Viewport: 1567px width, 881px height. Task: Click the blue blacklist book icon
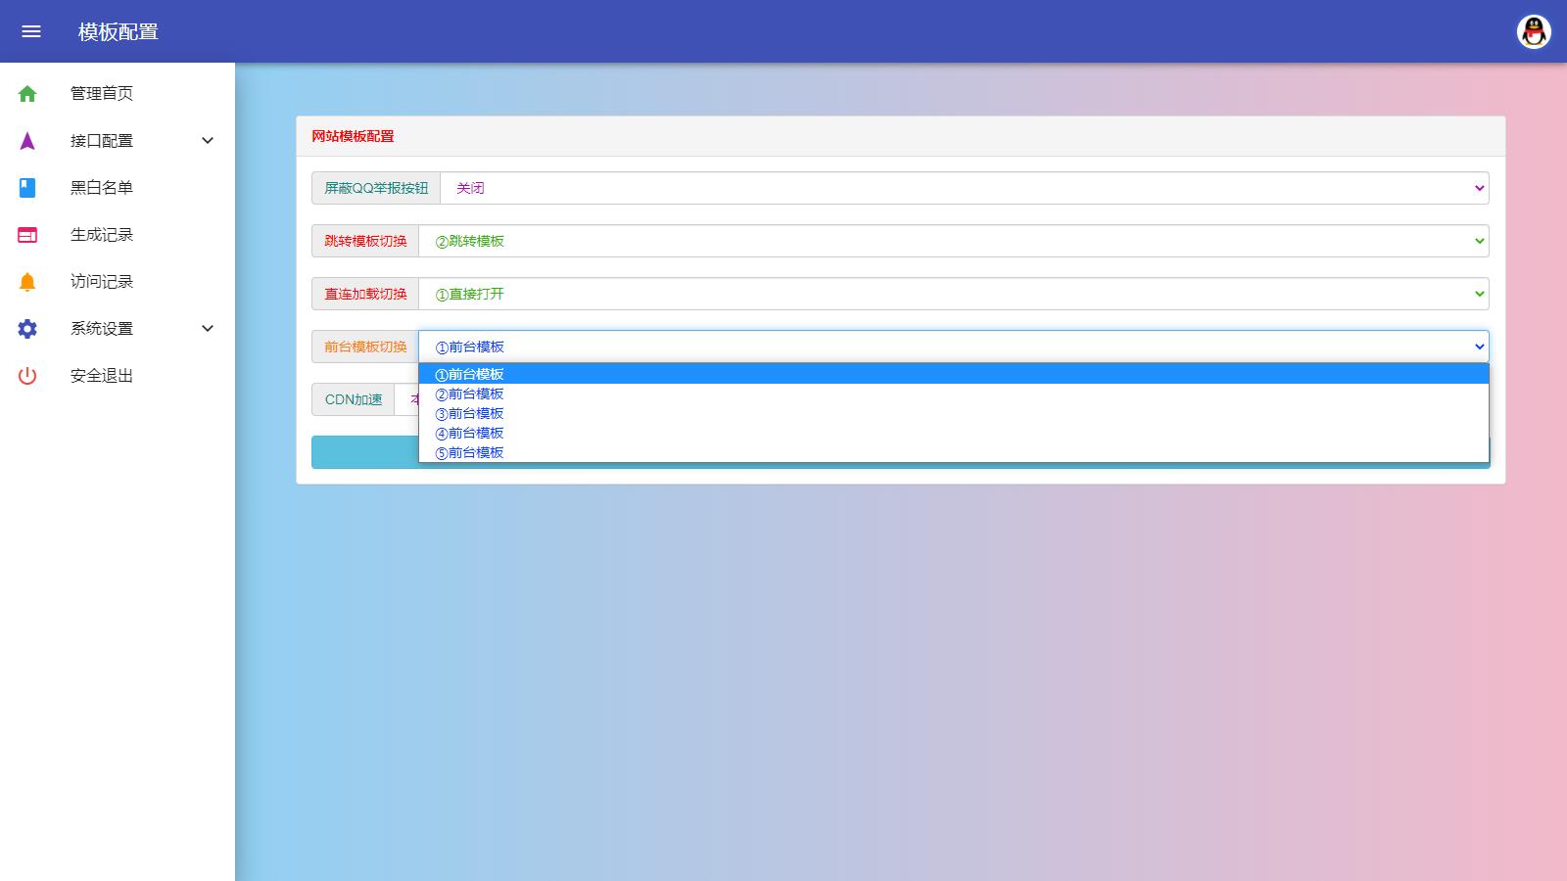click(27, 188)
